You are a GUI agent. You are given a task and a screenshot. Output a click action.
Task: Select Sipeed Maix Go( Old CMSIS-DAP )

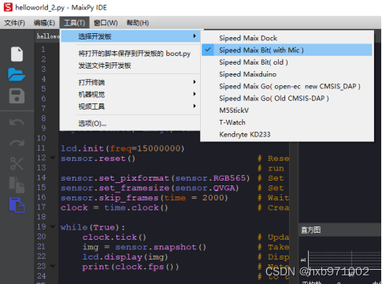[287, 99]
